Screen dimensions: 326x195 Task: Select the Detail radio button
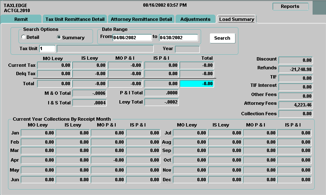(23, 38)
